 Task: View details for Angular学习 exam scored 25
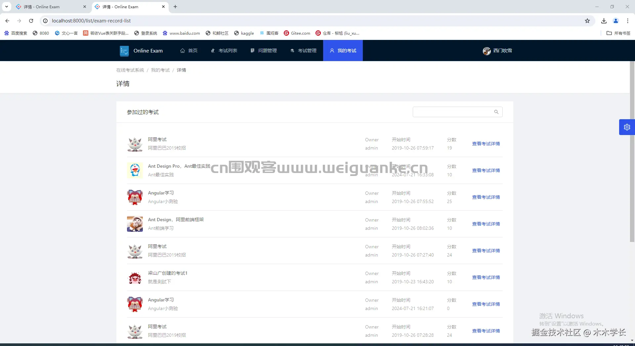click(x=486, y=197)
